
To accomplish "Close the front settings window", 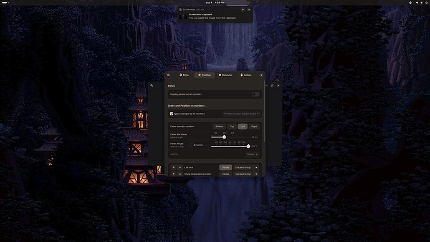I will 261,75.
